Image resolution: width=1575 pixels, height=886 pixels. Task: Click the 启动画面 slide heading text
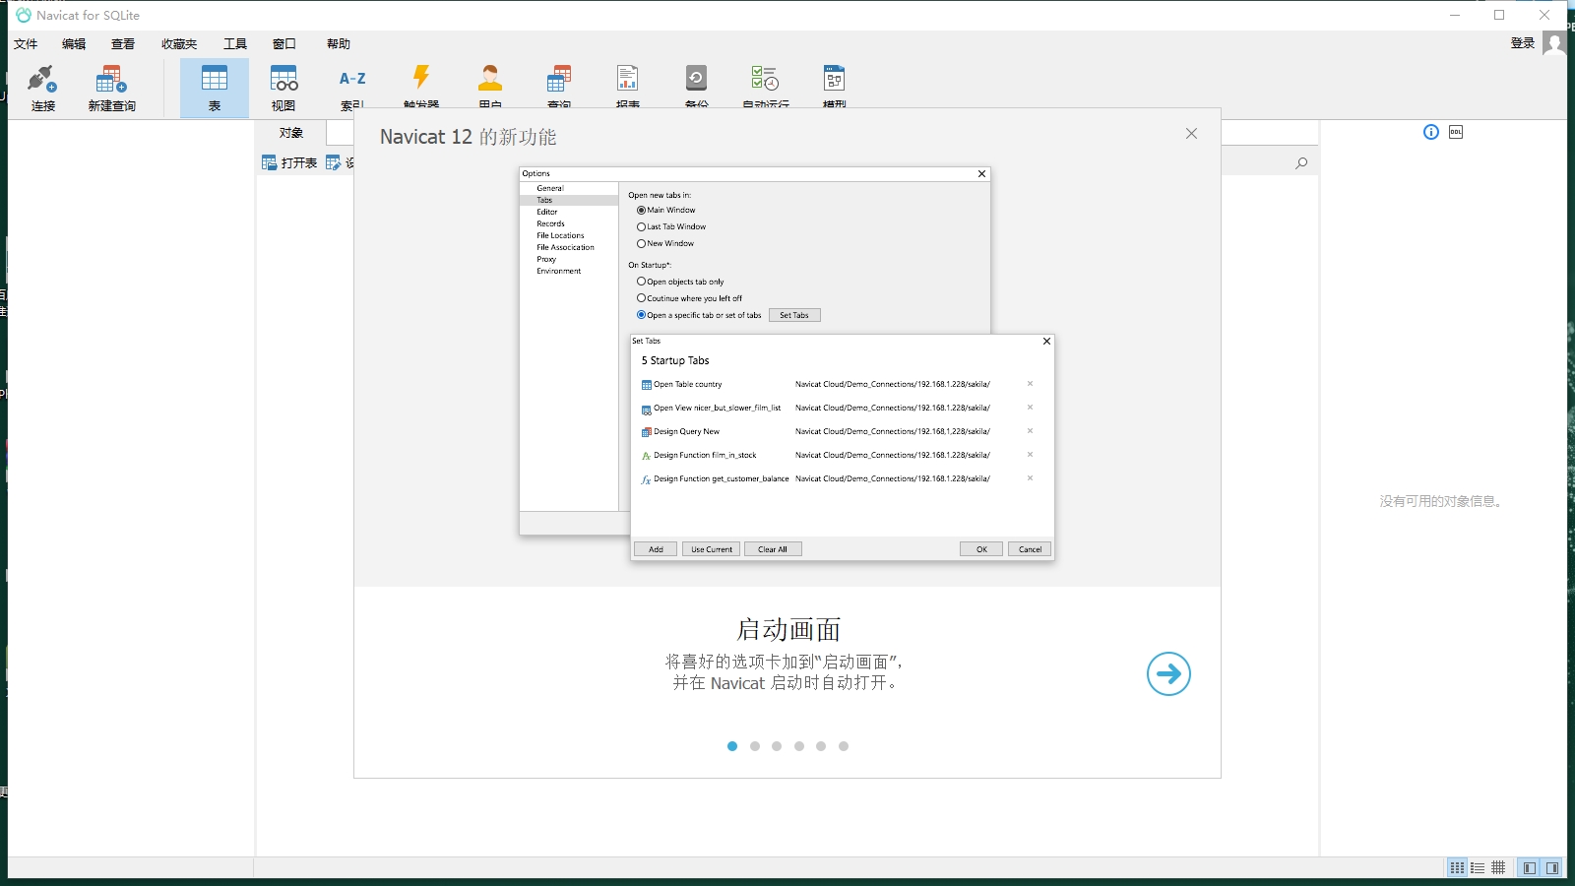[788, 629]
